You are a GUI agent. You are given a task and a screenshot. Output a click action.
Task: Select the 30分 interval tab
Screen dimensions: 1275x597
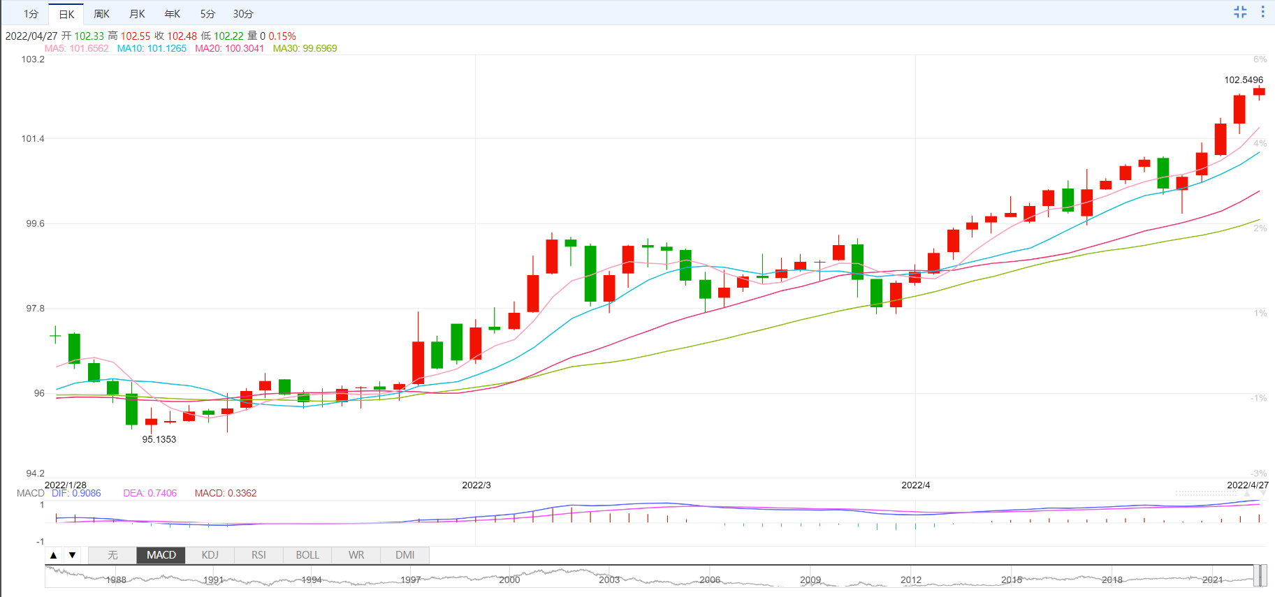tap(243, 14)
